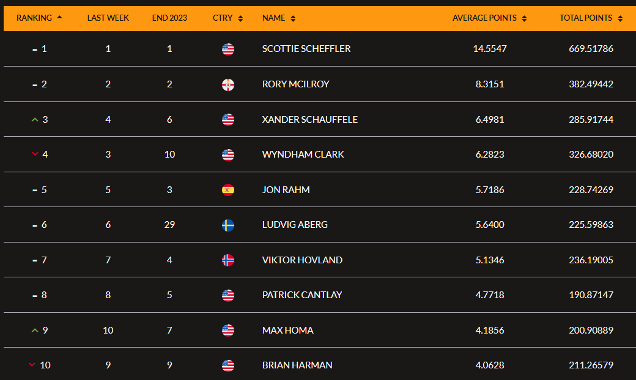Click the End 2023 column header
The width and height of the screenshot is (636, 380).
[x=169, y=18]
